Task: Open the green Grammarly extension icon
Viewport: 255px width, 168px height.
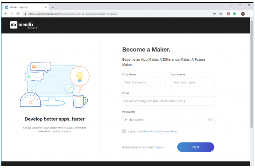Action: [234, 14]
